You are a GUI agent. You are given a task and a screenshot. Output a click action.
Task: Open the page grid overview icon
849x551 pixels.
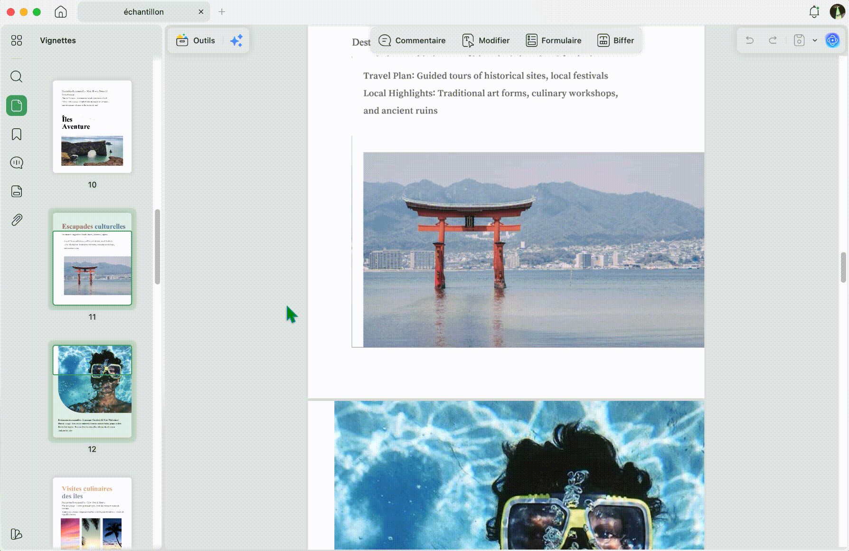(17, 40)
